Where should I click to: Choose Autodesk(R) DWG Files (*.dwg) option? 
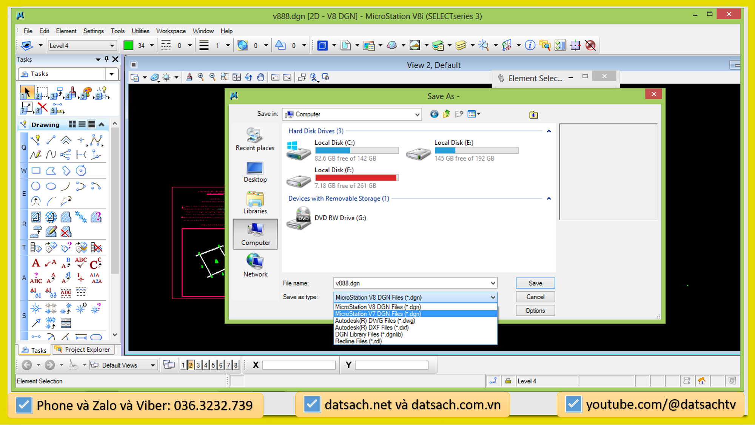(375, 321)
